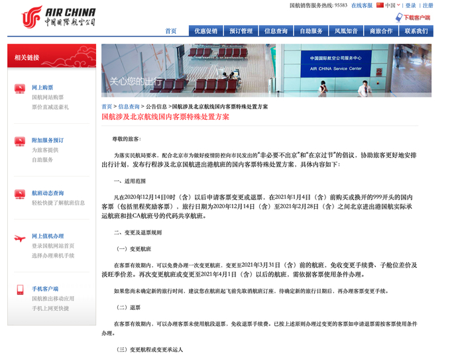Open 在线客服 online support
The image size is (464, 357).
pos(362,5)
